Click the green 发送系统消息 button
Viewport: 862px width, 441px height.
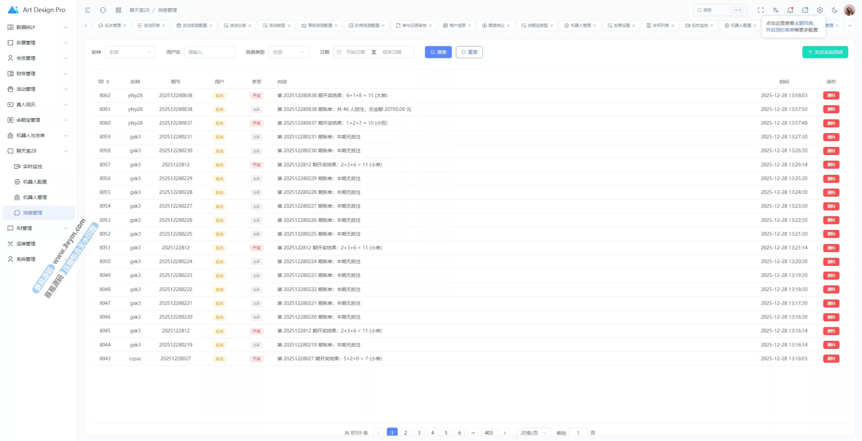pyautogui.click(x=825, y=52)
